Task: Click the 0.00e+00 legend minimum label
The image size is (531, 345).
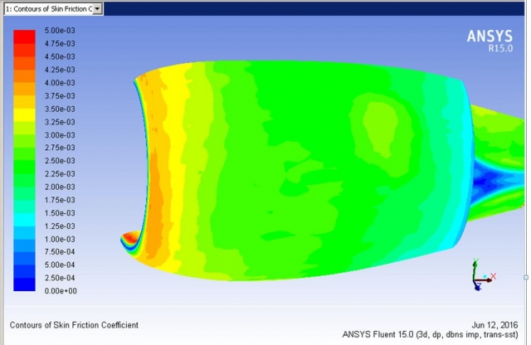Action: (x=60, y=291)
